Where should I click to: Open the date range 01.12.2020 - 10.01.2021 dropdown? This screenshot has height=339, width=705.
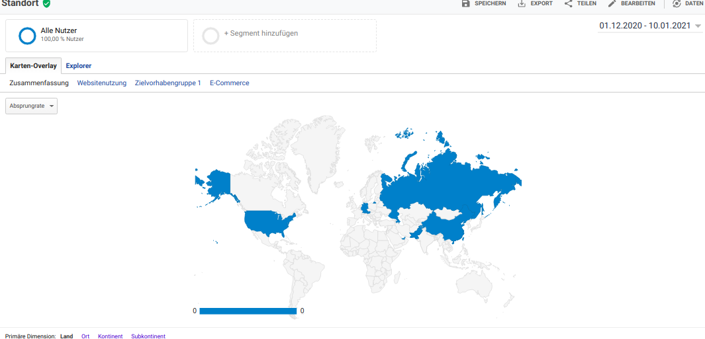(649, 26)
